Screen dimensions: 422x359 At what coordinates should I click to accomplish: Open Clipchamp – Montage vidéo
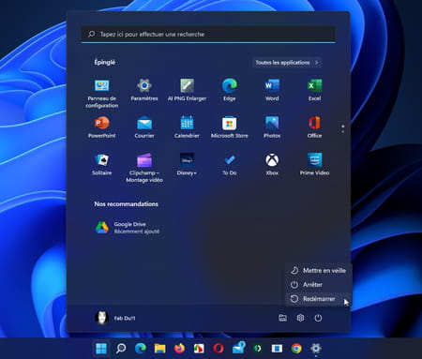pos(144,168)
